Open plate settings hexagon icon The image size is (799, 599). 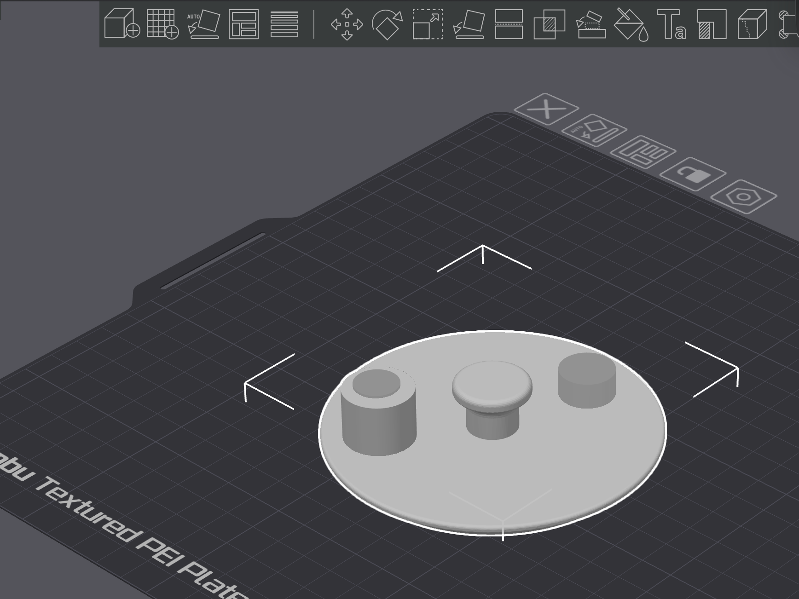(744, 197)
